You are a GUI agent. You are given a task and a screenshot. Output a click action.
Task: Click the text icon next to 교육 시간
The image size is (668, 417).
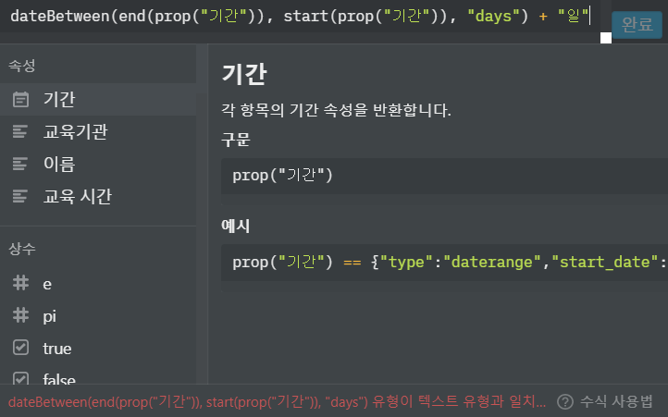20,196
